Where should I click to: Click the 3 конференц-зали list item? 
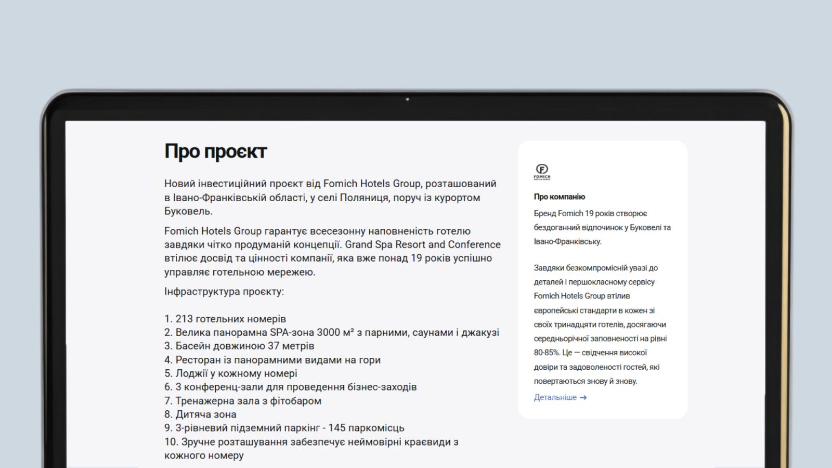point(290,387)
